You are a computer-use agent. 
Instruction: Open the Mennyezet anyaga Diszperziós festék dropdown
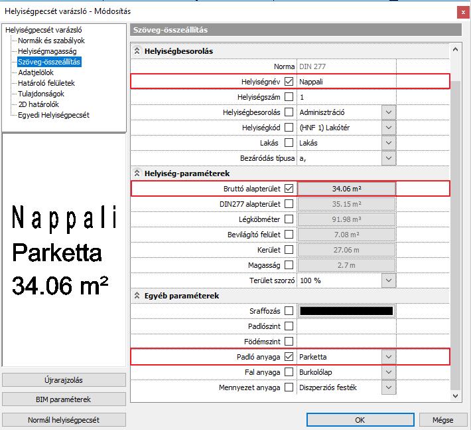(389, 387)
